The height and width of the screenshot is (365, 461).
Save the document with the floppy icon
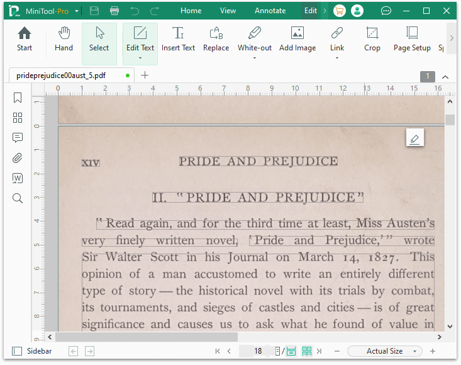click(94, 11)
